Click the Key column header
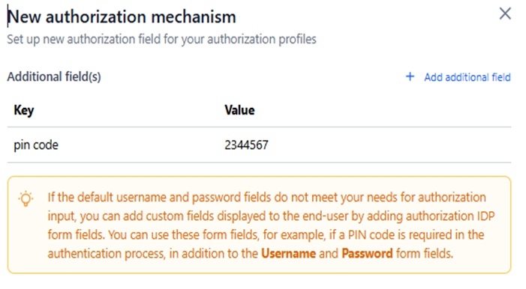This screenshot has height=289, width=526. click(23, 110)
